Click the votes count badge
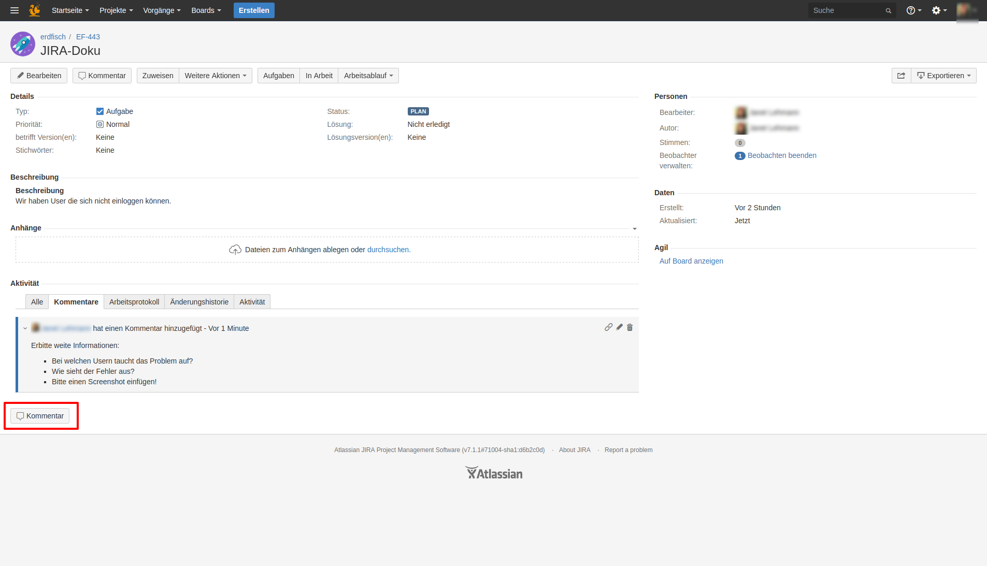 point(740,143)
